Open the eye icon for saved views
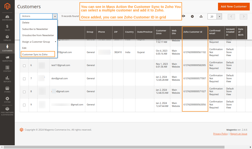 tap(183, 16)
